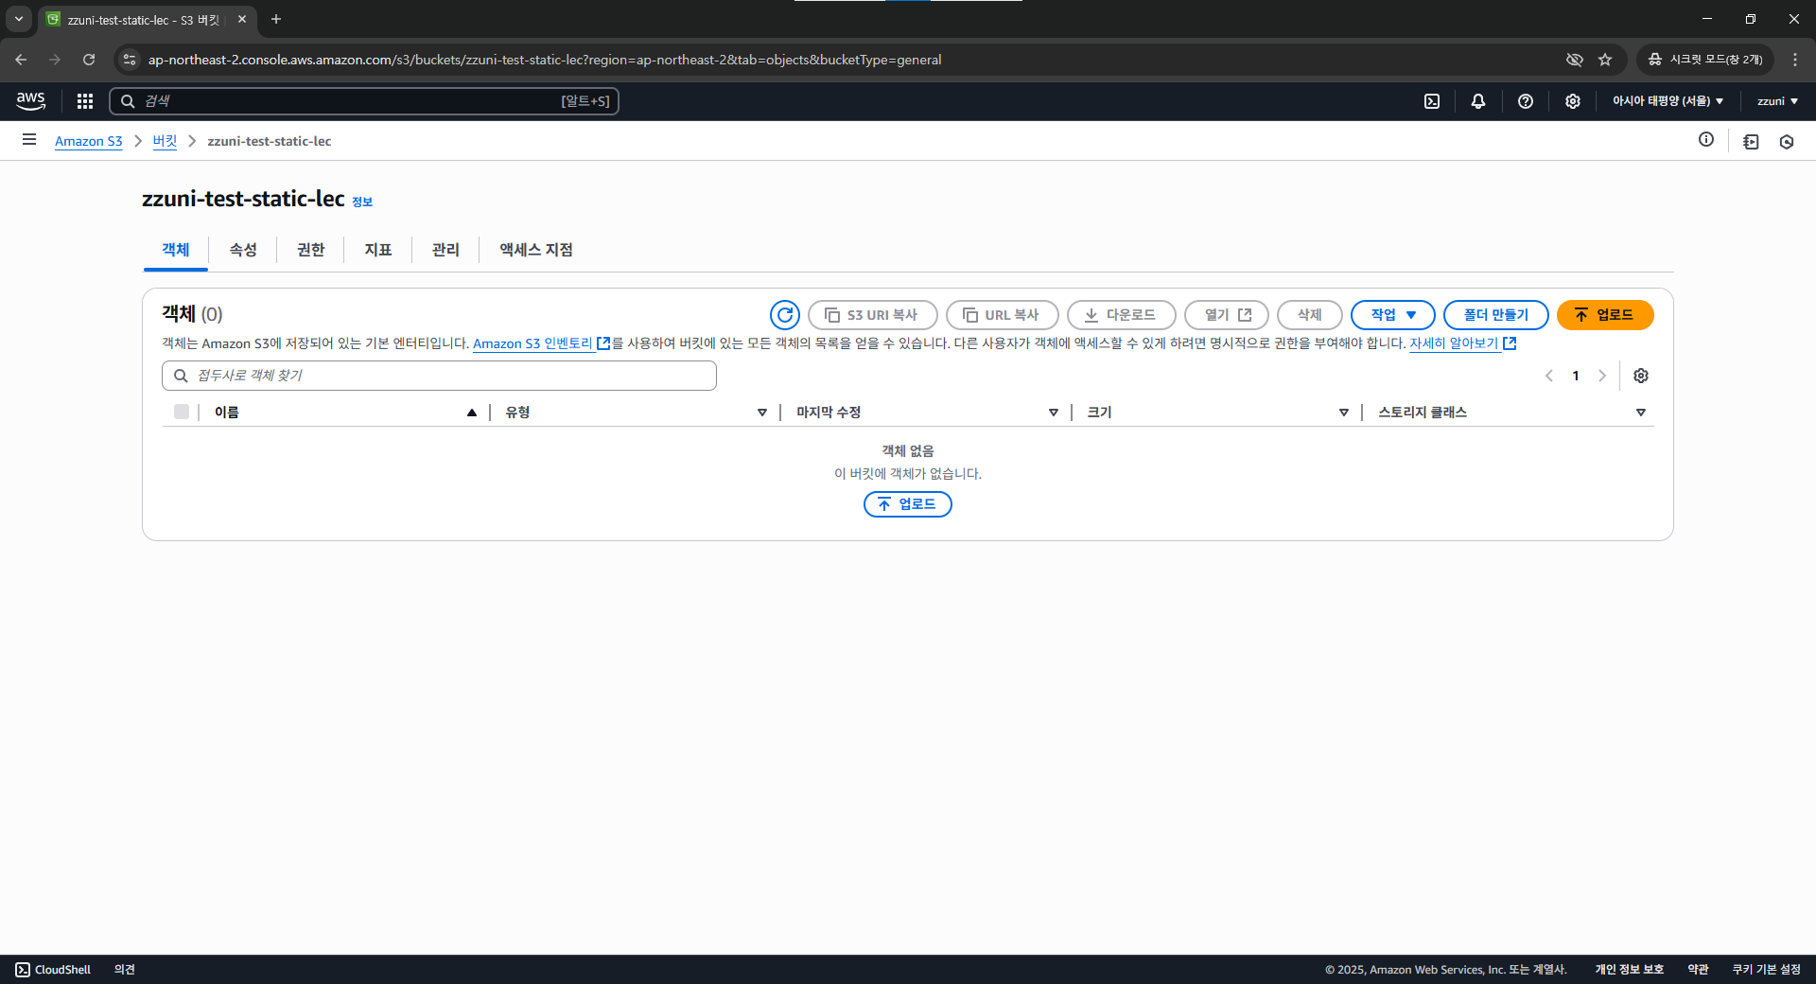Open 의견 feedback in footer

[125, 970]
